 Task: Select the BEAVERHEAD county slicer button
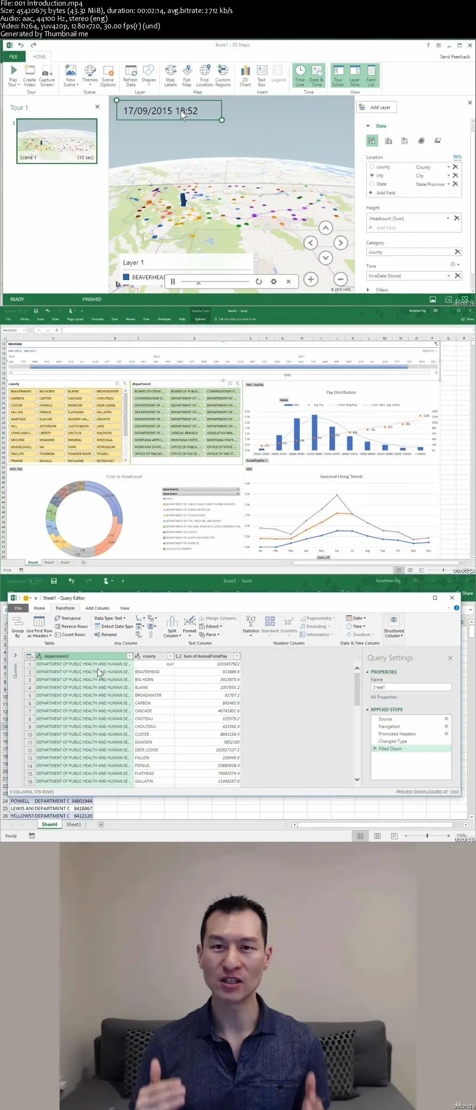tap(21, 392)
